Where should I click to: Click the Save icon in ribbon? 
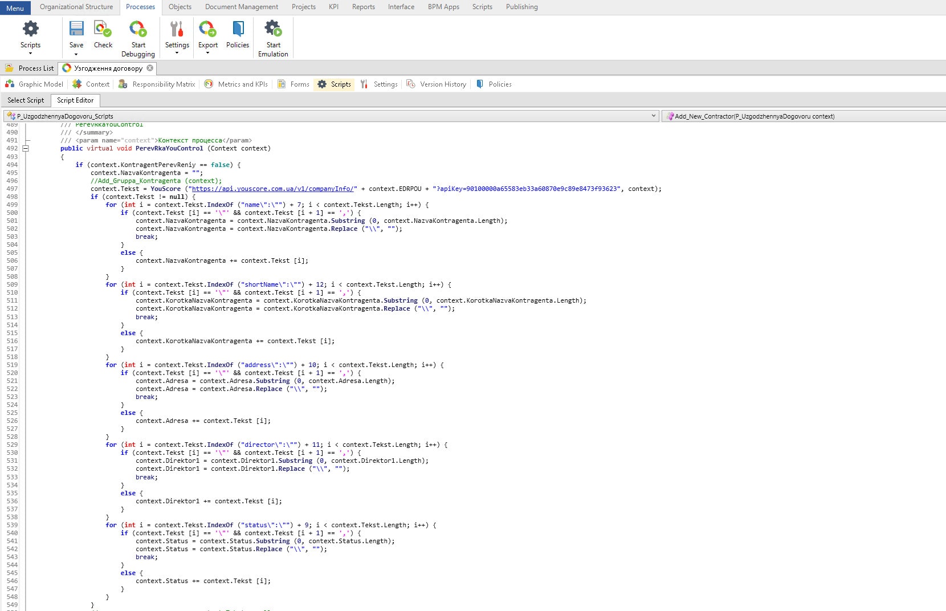tap(76, 29)
